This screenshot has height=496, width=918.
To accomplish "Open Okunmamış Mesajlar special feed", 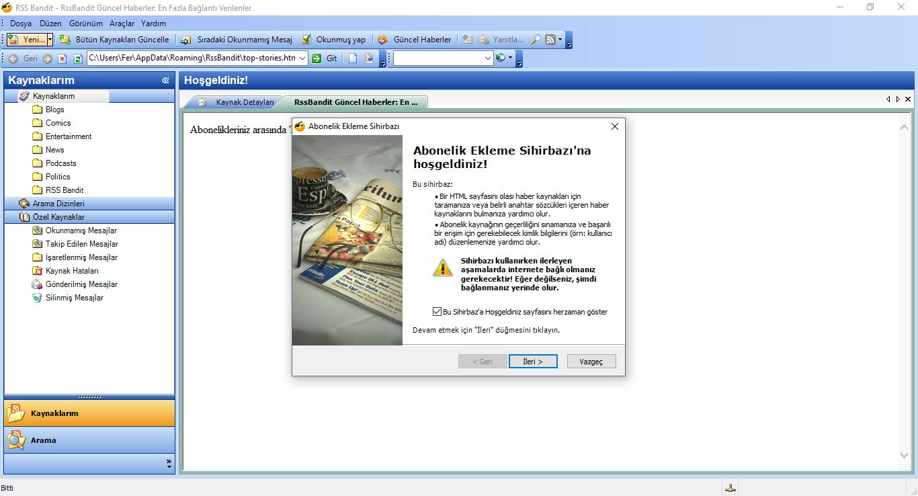I will point(81,231).
